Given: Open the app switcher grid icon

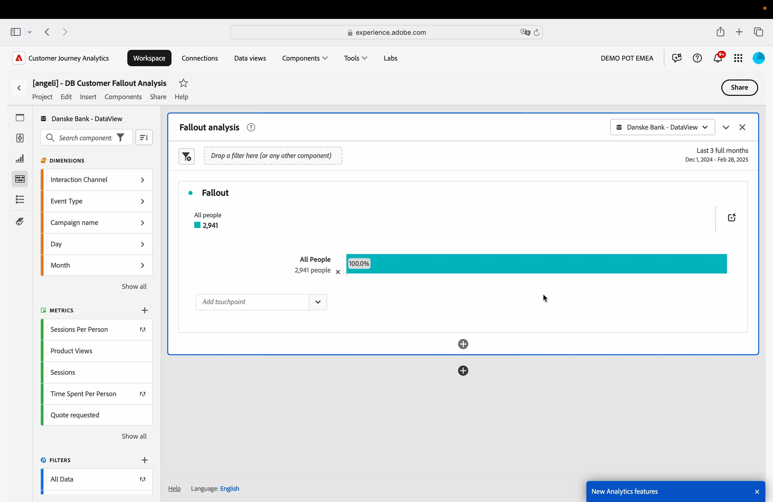Looking at the screenshot, I should (738, 58).
